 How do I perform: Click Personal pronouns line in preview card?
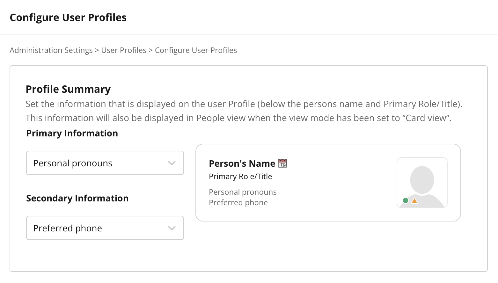click(x=243, y=192)
